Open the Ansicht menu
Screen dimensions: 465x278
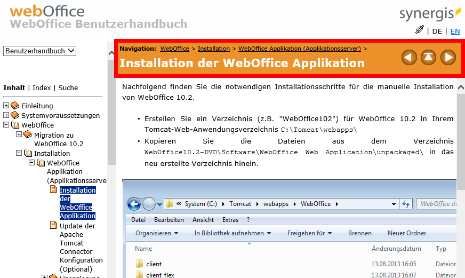pos(203,220)
